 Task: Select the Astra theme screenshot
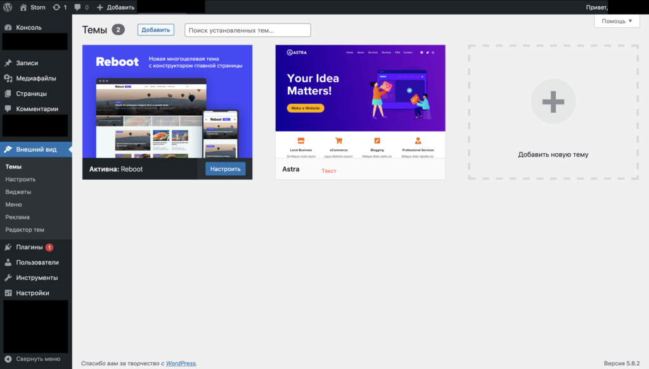361,101
